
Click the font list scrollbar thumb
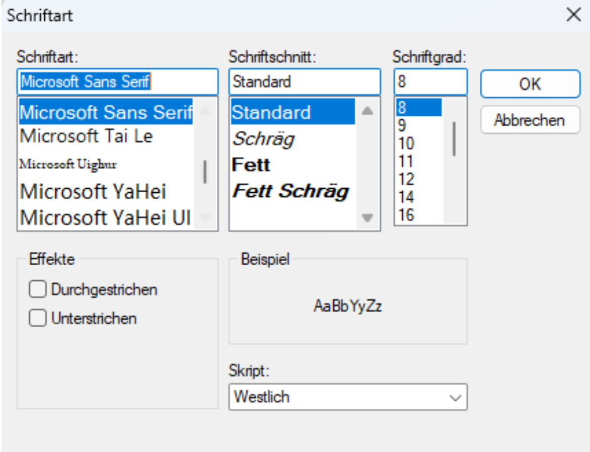(x=205, y=172)
